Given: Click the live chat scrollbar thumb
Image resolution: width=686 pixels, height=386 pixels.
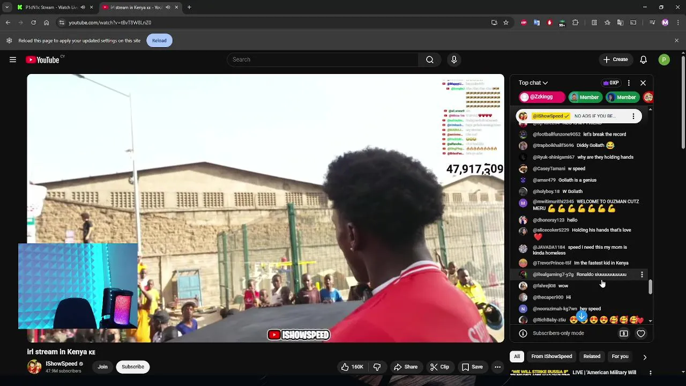Looking at the screenshot, I should pyautogui.click(x=651, y=287).
